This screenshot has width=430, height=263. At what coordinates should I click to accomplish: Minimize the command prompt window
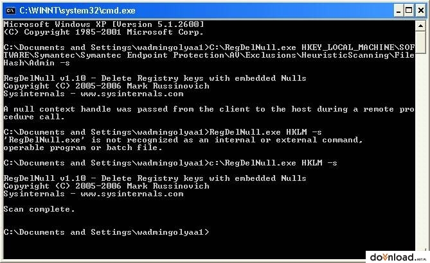pyautogui.click(x=399, y=11)
